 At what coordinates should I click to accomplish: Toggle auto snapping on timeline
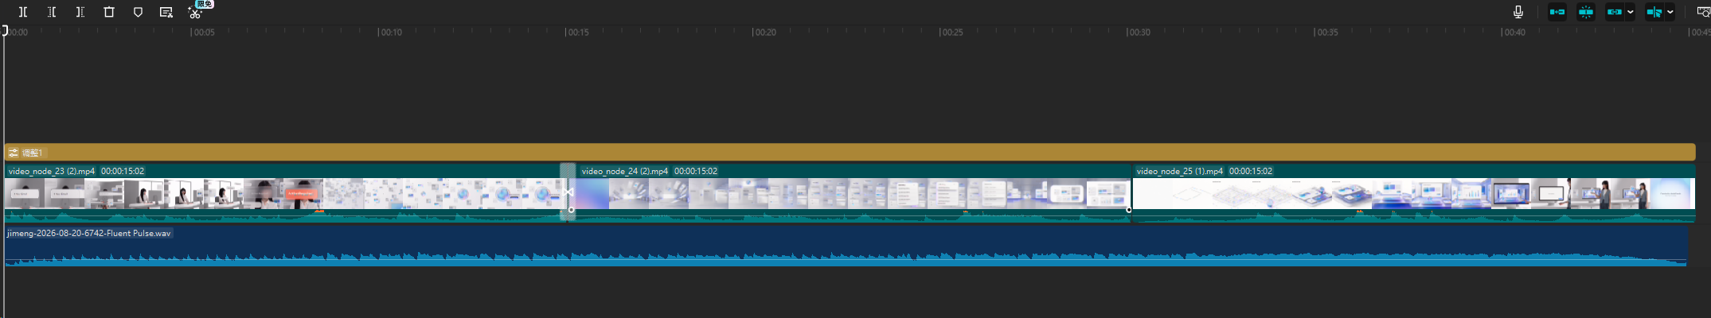coord(1586,12)
